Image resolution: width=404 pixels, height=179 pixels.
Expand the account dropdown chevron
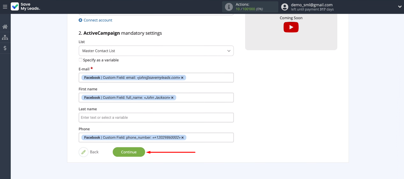(x=400, y=7)
